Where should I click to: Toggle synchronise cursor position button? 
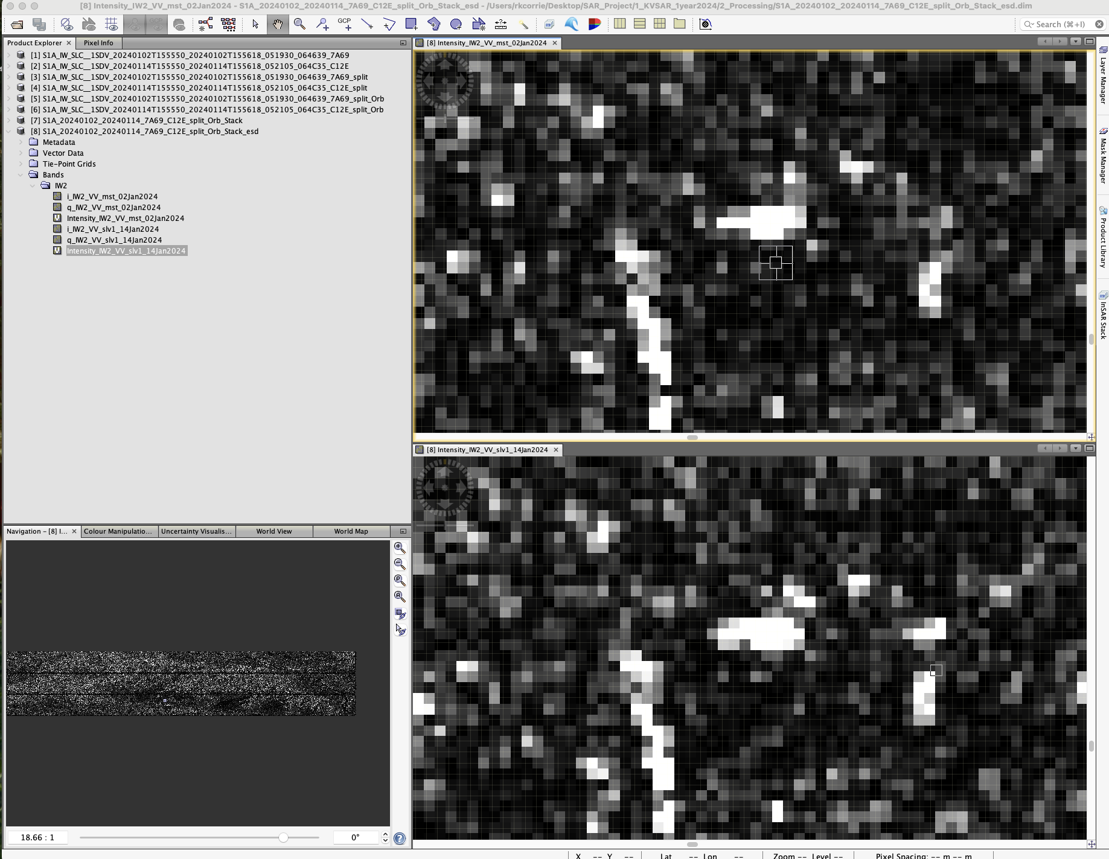tap(400, 630)
